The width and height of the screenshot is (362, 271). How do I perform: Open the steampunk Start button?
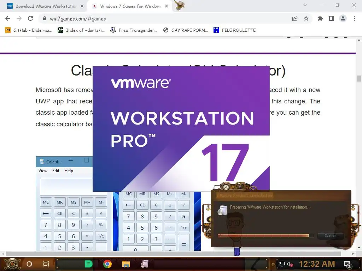tap(12, 264)
